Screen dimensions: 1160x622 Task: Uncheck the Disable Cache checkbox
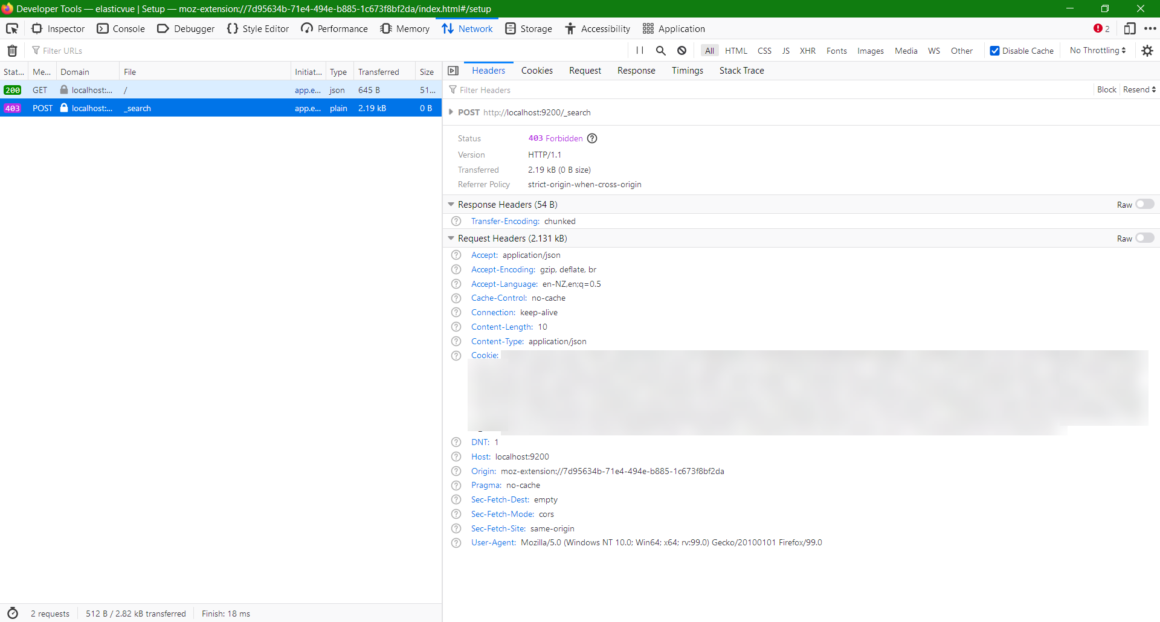click(x=994, y=50)
